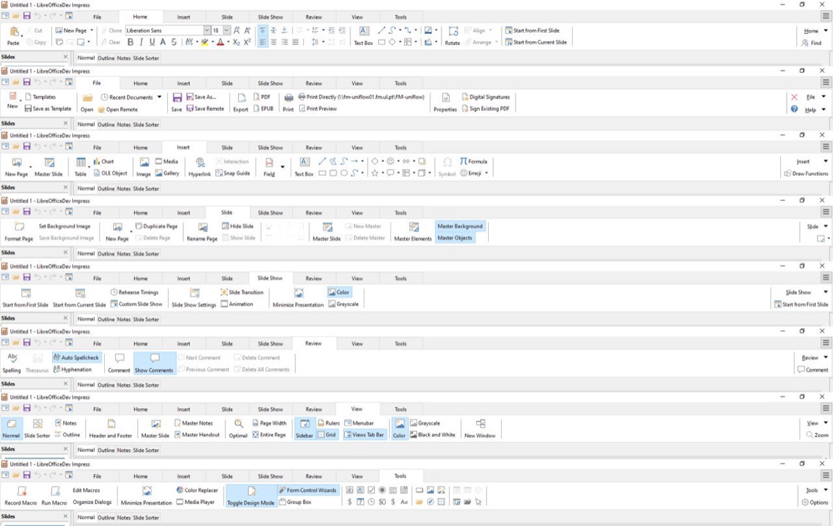The width and height of the screenshot is (833, 526).
Task: Open the Liberation Sans font name dropdown
Action: (207, 30)
